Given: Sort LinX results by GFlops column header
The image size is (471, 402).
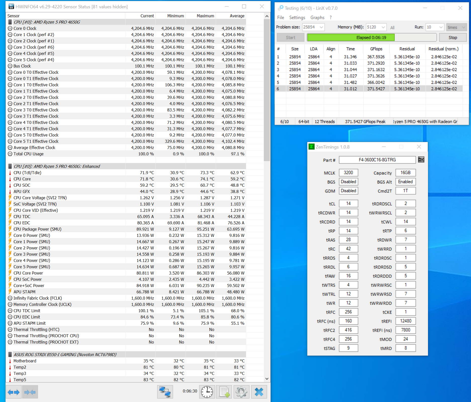Looking at the screenshot, I should (x=376, y=49).
